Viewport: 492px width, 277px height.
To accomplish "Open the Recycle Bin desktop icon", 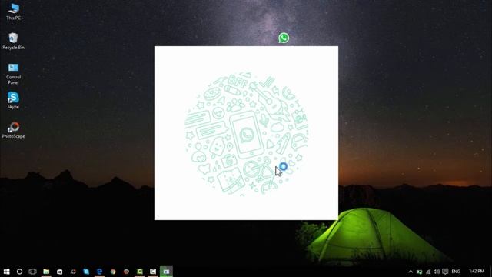I will [x=14, y=41].
